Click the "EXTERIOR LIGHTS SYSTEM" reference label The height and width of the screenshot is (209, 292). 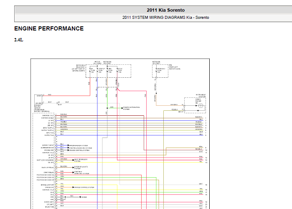coord(81,168)
